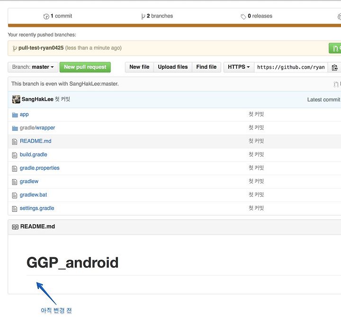Select the clone URL text field

pyautogui.click(x=291, y=67)
